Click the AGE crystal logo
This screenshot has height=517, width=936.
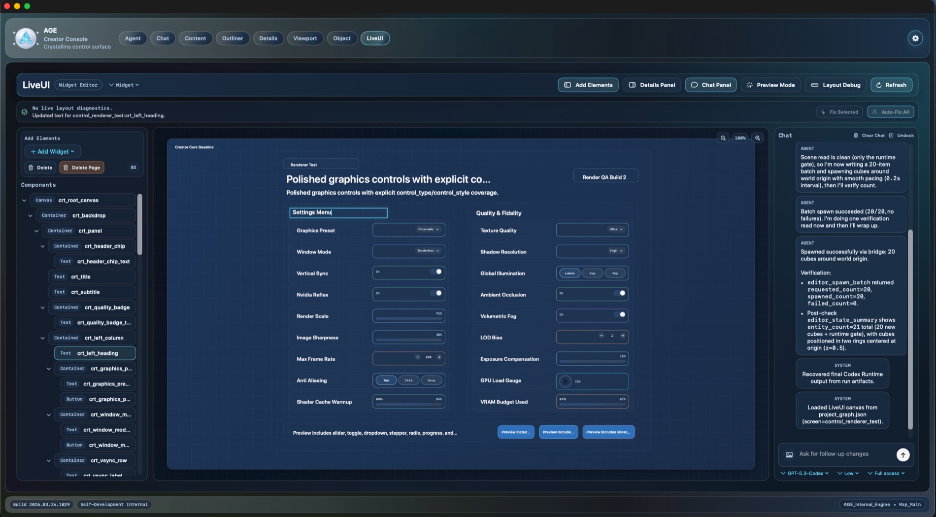coord(26,38)
